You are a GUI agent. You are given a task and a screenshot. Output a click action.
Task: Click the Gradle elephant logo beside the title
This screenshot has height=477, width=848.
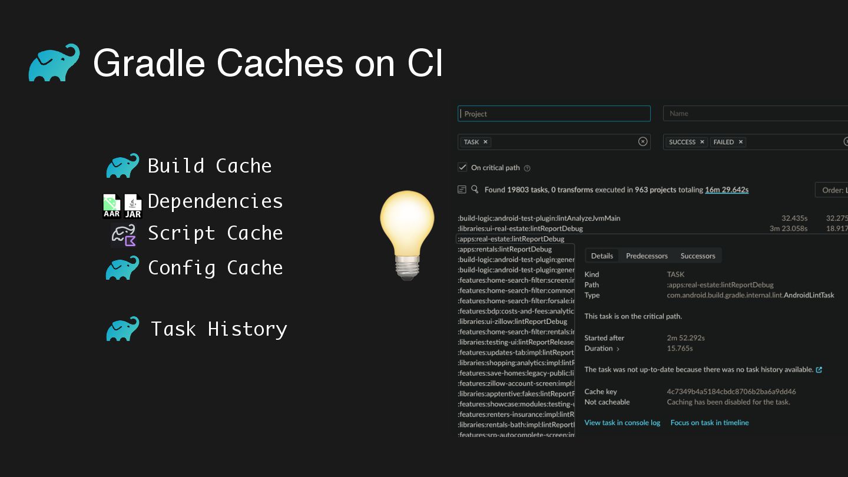click(54, 62)
